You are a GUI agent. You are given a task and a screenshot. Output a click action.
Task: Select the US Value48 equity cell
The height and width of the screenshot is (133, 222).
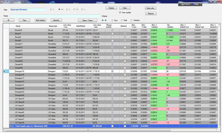[x=31, y=122]
